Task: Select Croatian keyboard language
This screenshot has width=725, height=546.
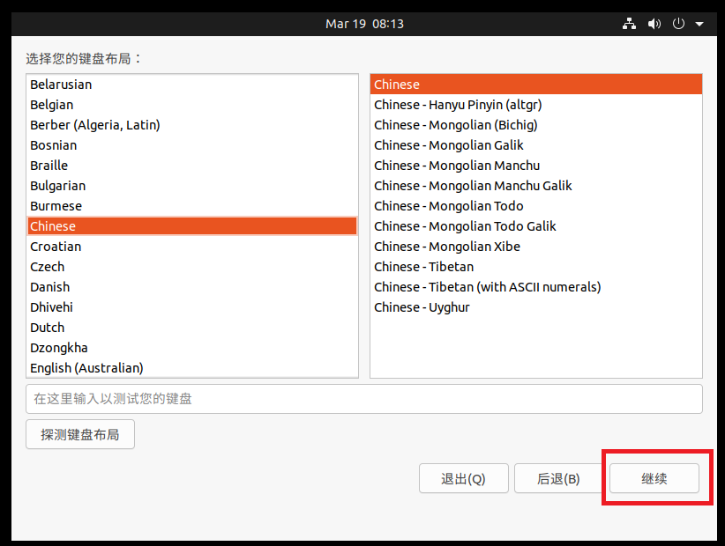Action: [56, 247]
